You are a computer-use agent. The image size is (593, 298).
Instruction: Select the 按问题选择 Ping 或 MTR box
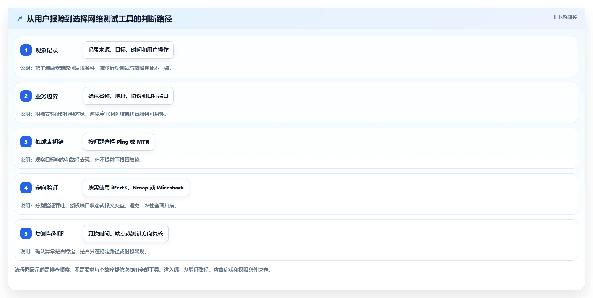[x=118, y=142]
